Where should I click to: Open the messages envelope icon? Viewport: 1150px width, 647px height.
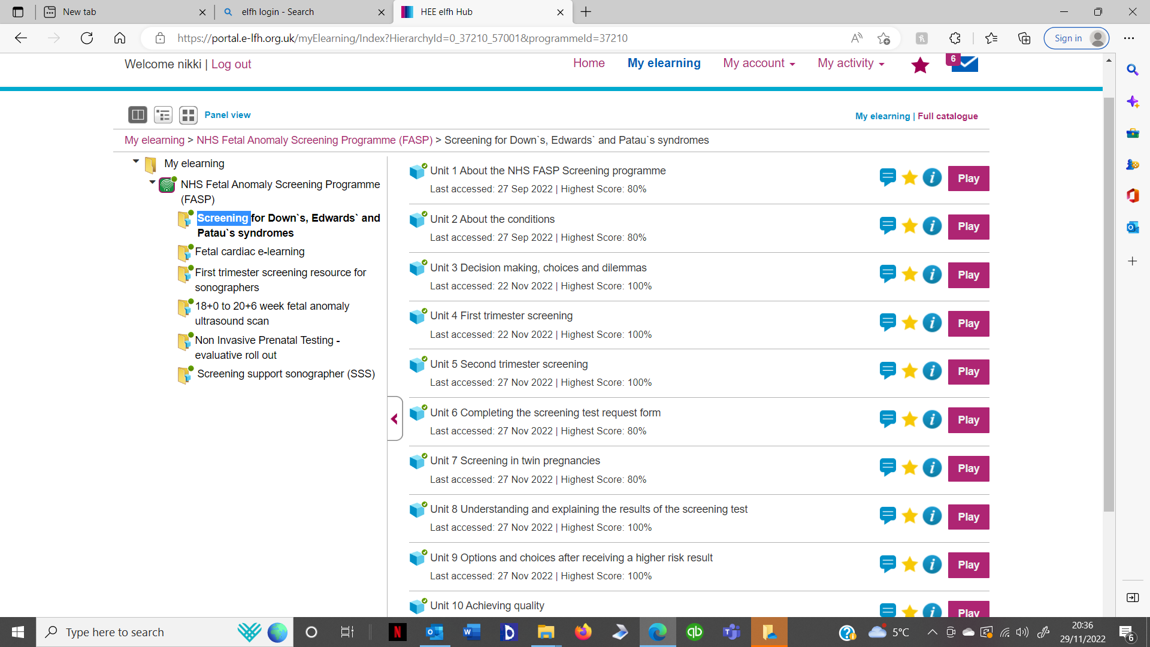point(964,64)
